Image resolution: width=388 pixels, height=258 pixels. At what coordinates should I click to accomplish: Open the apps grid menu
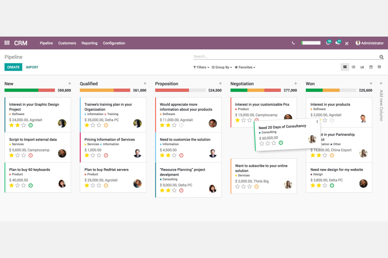coord(7,43)
